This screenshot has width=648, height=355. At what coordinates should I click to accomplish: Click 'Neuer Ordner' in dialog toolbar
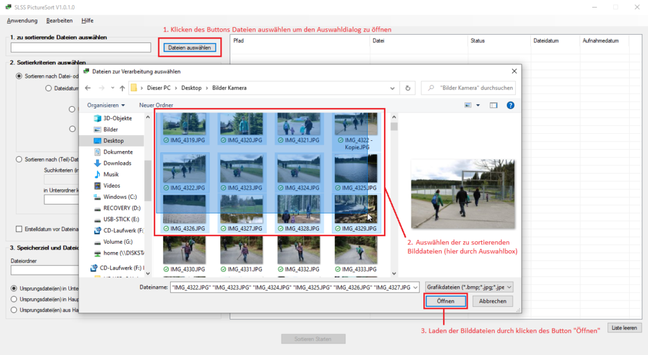(156, 105)
